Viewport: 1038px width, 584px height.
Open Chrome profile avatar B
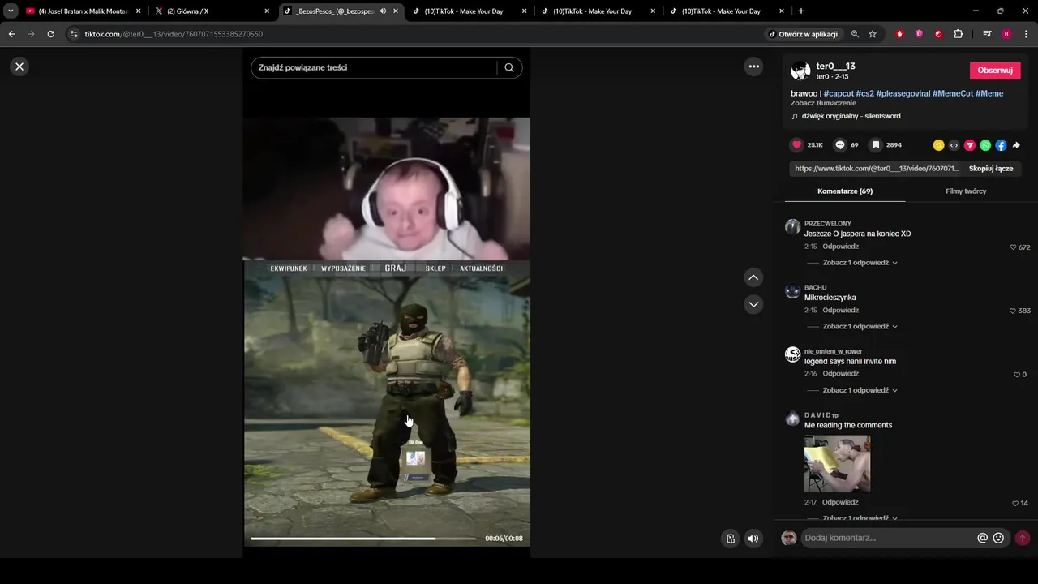1006,34
